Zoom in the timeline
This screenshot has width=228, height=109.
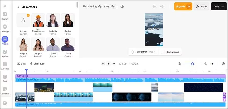205,64
